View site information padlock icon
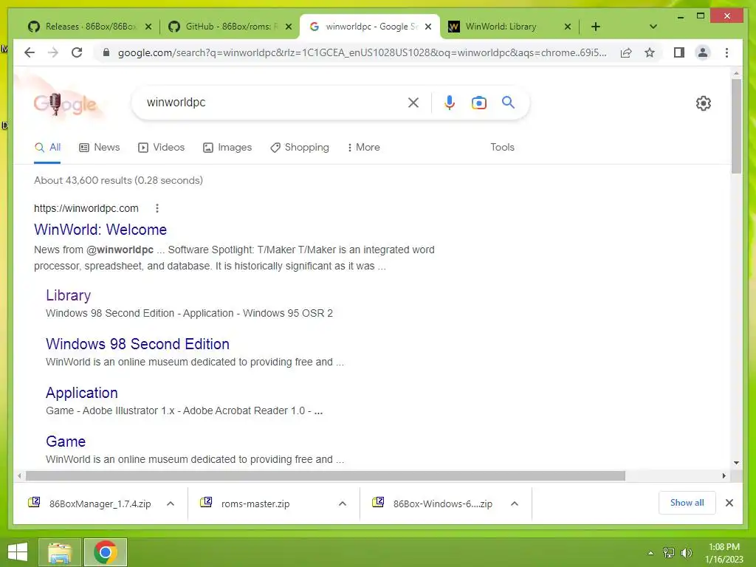The image size is (756, 567). 106,52
